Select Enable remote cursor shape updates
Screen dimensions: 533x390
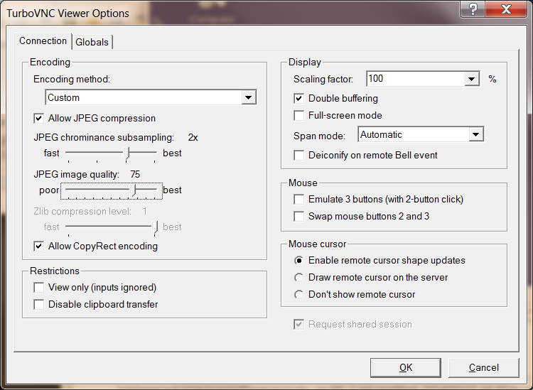point(298,261)
